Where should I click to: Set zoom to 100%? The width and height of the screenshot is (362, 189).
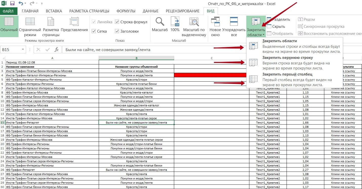click(x=175, y=25)
